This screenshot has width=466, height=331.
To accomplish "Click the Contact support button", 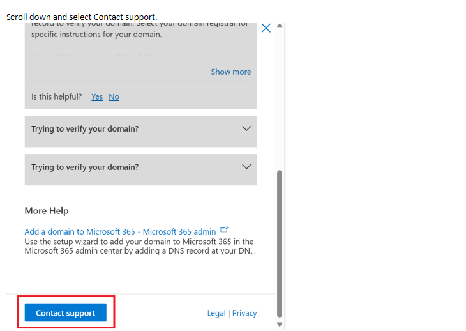I will click(x=65, y=312).
